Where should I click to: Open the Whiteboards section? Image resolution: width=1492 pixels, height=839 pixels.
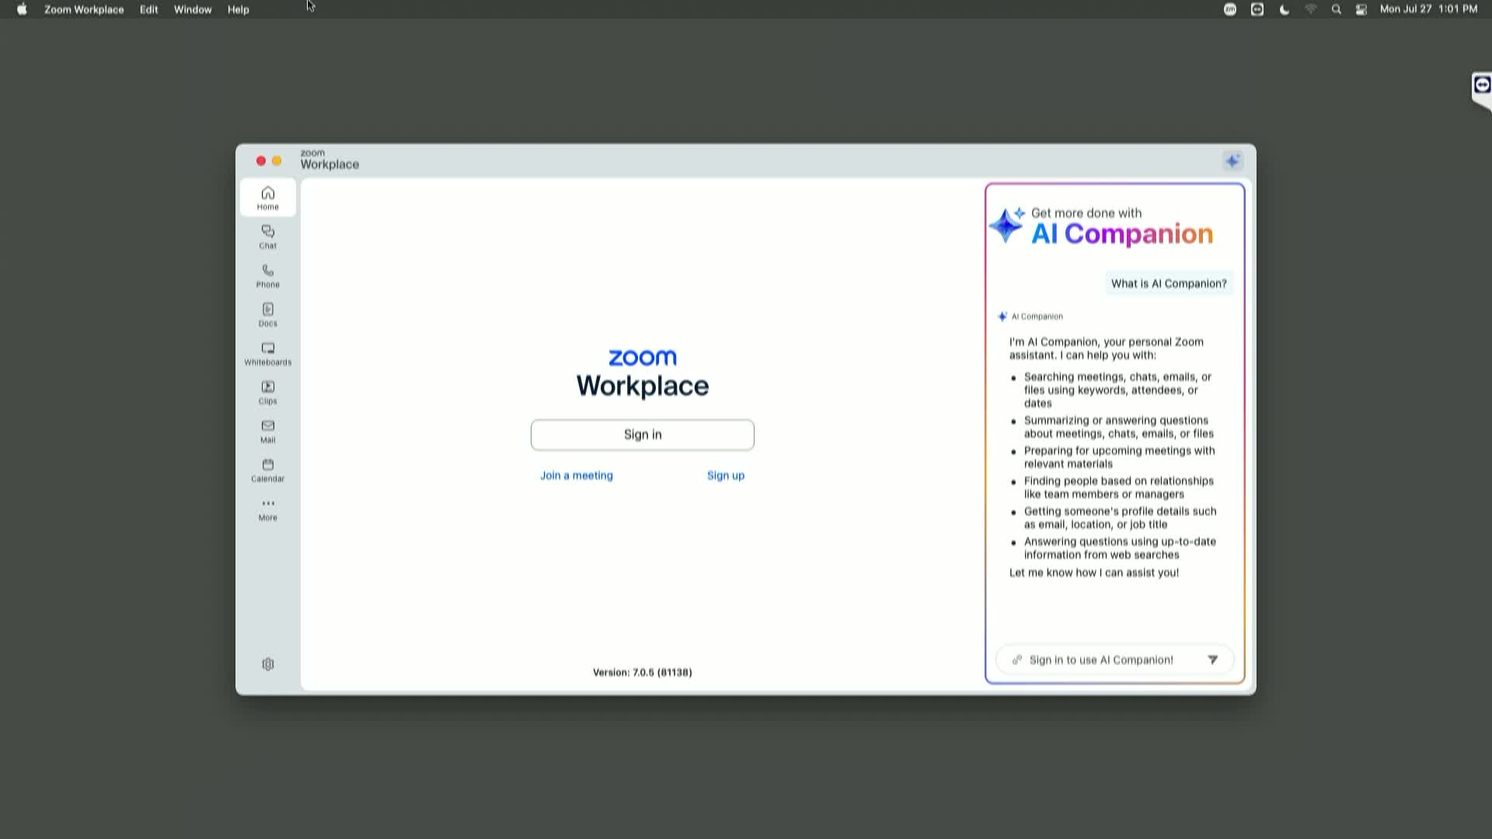[x=268, y=353]
